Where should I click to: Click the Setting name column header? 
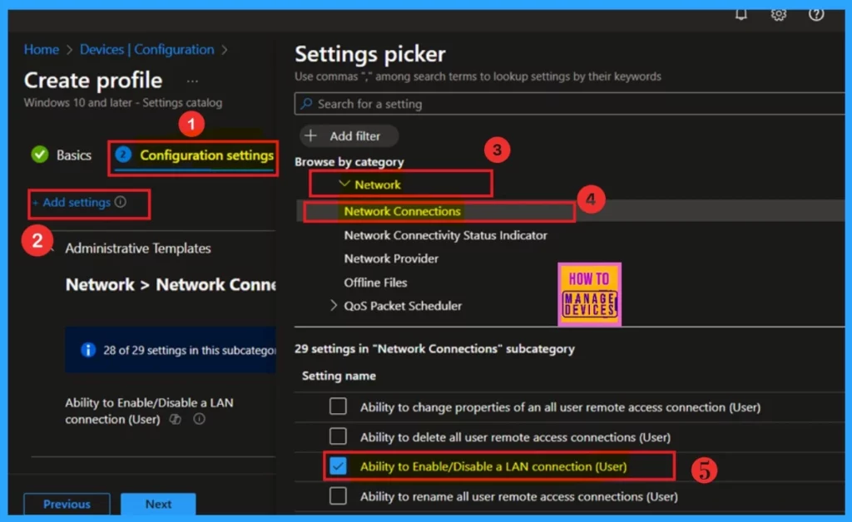[339, 376]
